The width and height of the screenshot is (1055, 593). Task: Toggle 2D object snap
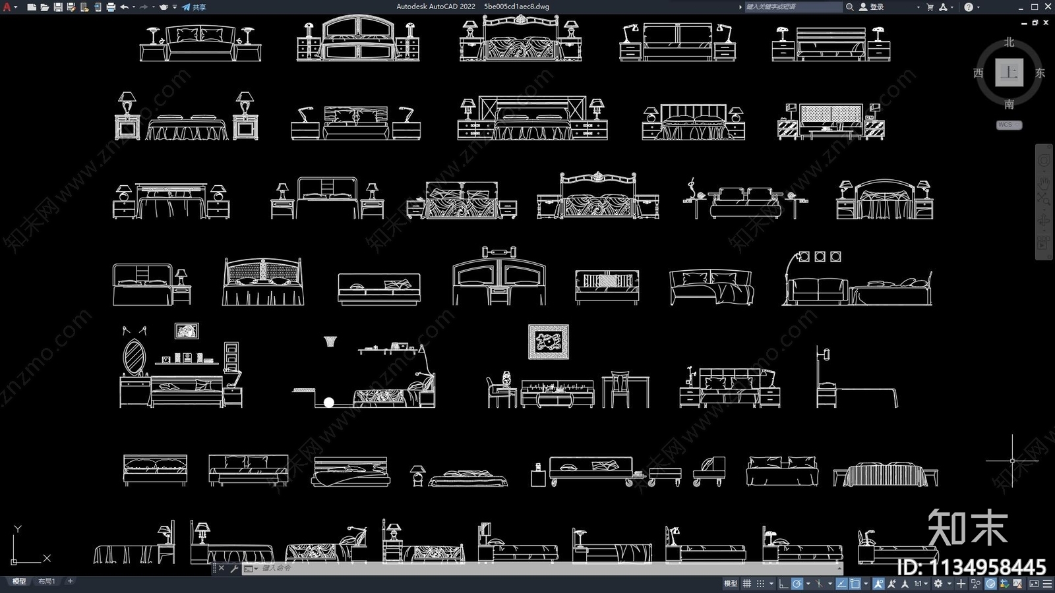tap(855, 583)
